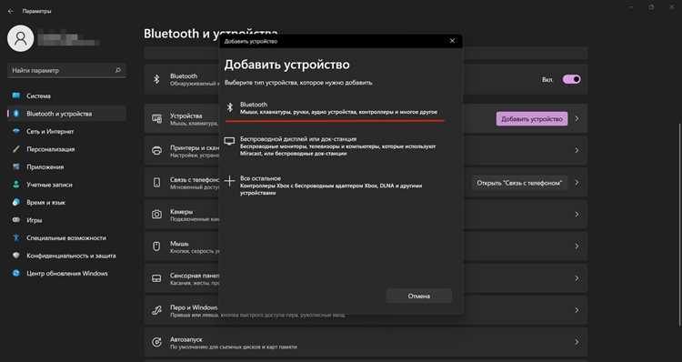Click the Конфиденциальность и защита shield icon
The image size is (682, 362).
point(16,256)
